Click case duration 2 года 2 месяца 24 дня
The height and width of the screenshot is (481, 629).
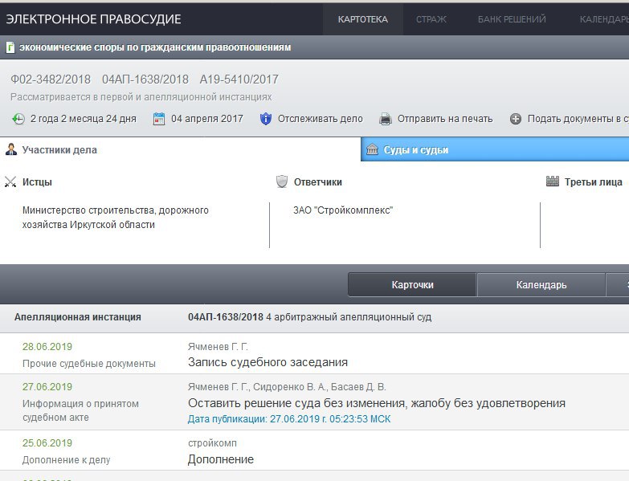(x=84, y=119)
